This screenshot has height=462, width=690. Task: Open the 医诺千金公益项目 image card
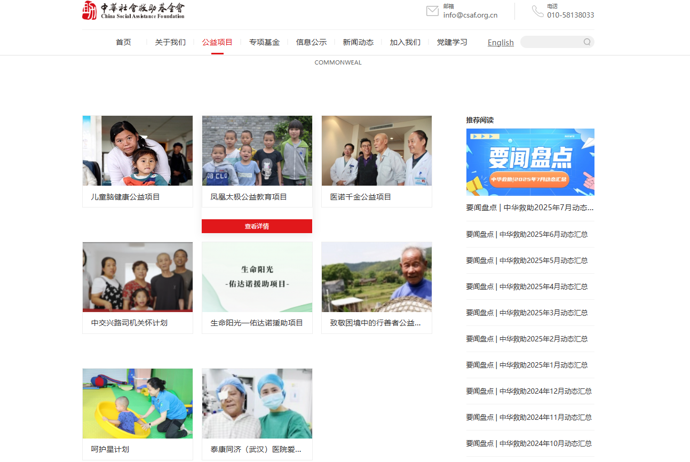click(x=377, y=151)
